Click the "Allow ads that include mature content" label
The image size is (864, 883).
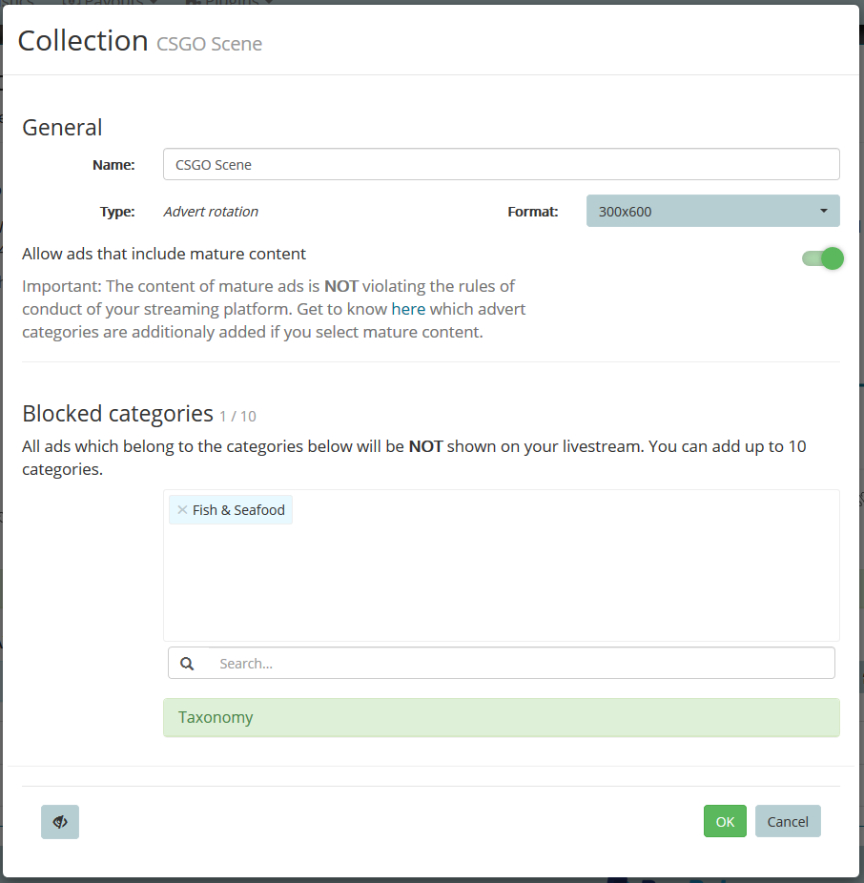164,254
